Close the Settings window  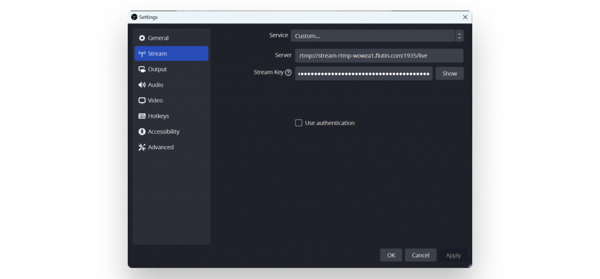click(x=465, y=17)
